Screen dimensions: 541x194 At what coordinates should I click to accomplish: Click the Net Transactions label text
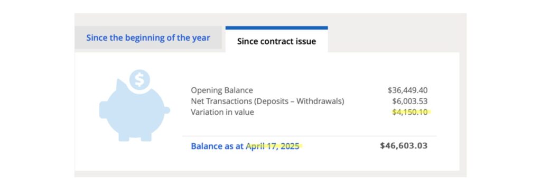[x=216, y=101]
